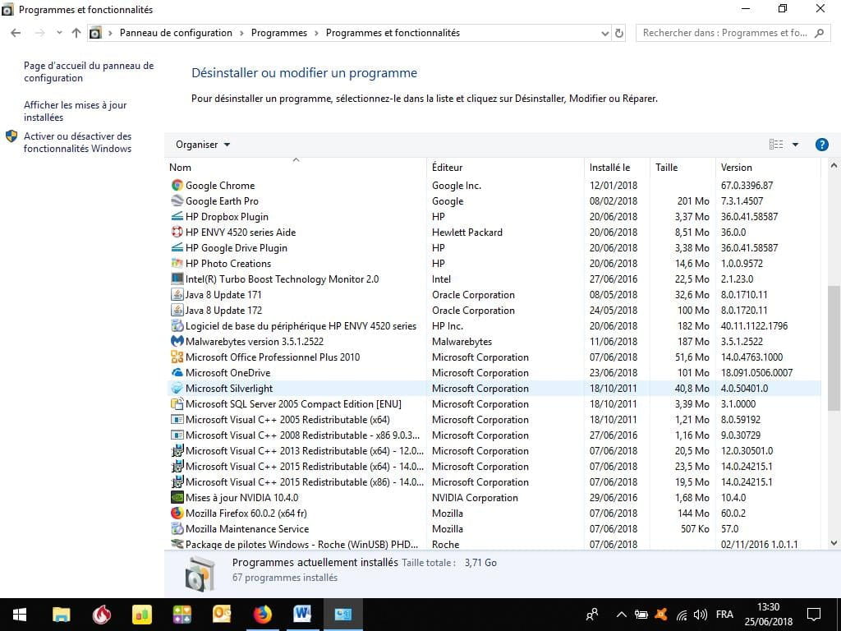Show hidden system tray icons
This screenshot has width=841, height=631.
[x=621, y=615]
